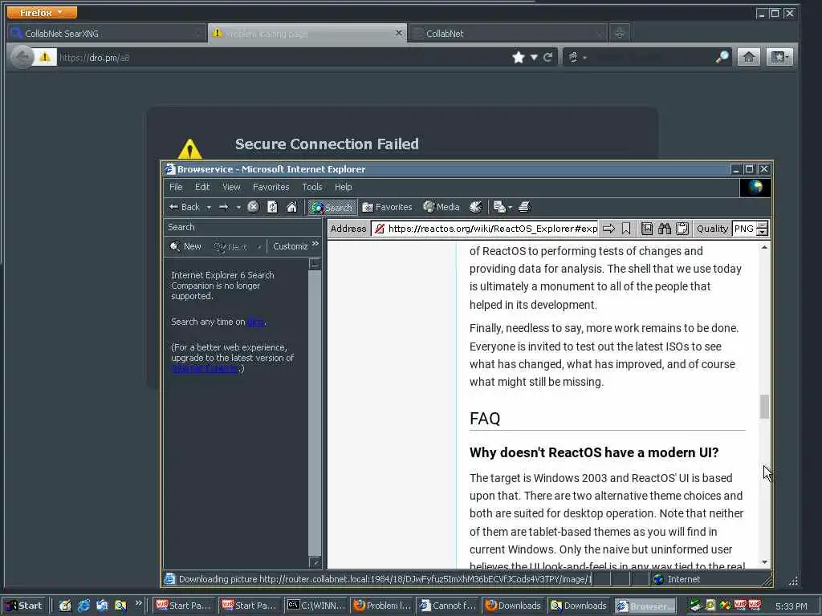Click the insecure lock icon in Browservice address
This screenshot has height=616, width=822.
(x=380, y=229)
